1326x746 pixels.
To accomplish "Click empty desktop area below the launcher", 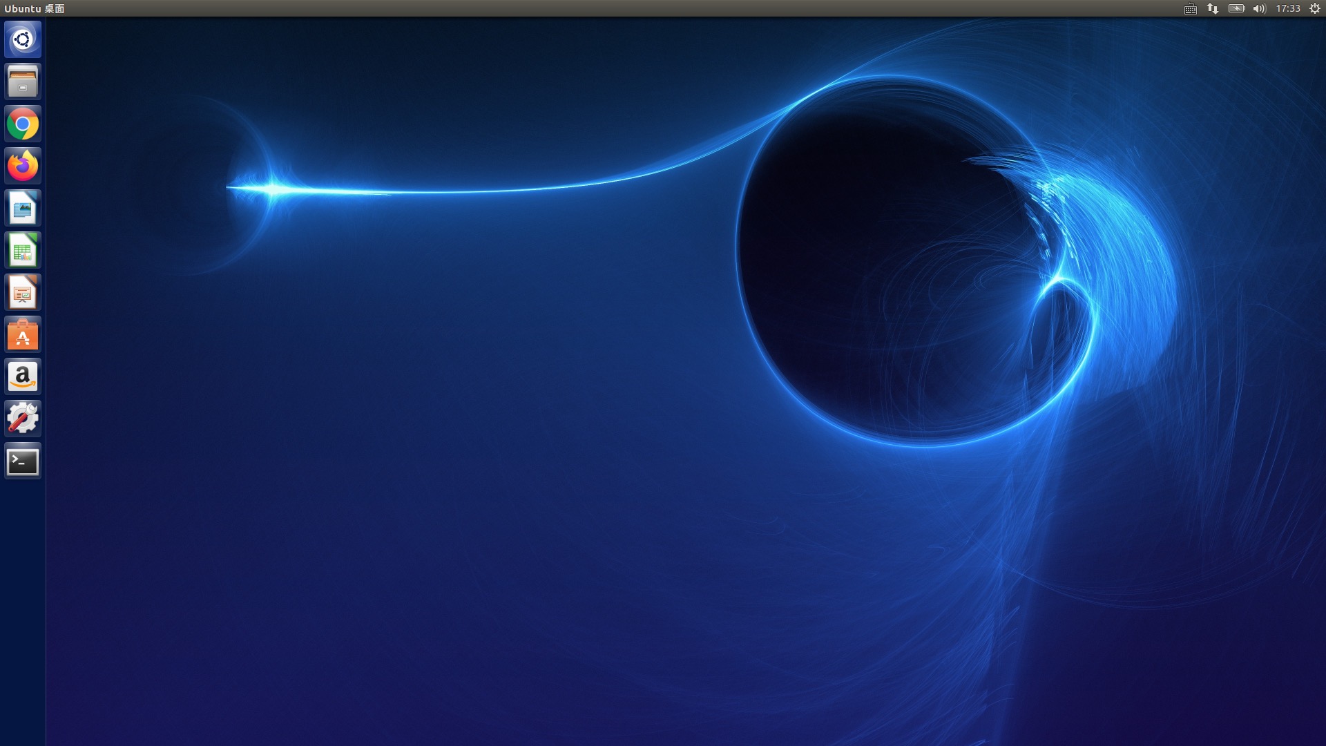I will click(23, 608).
